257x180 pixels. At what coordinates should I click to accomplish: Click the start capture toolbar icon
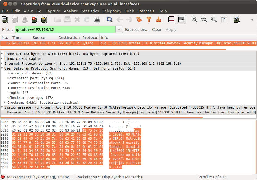25,19
